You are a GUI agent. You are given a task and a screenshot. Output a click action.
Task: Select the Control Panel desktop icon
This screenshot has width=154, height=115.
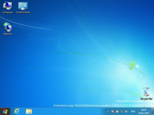coord(23,8)
